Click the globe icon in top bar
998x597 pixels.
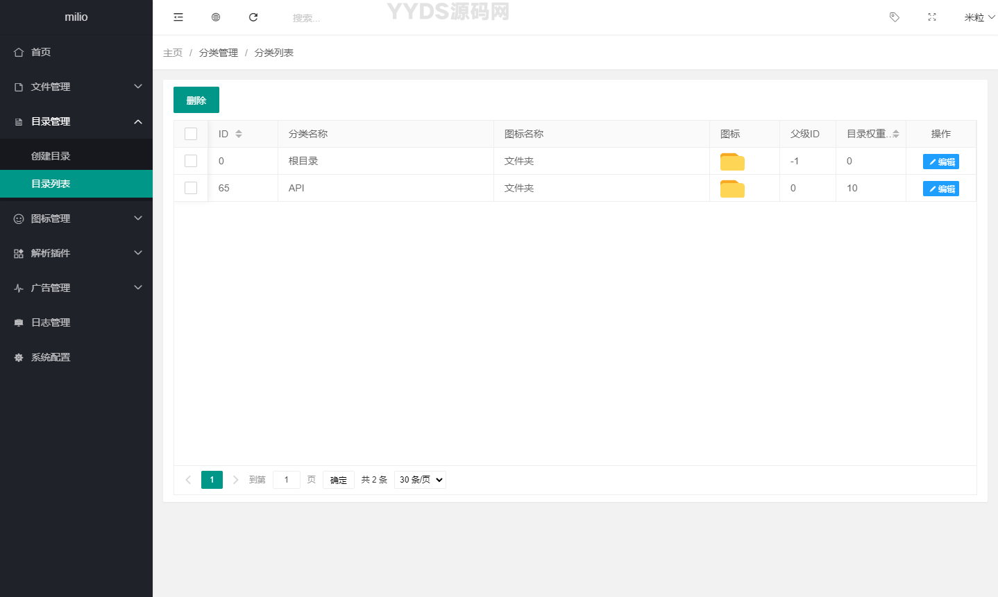[216, 17]
